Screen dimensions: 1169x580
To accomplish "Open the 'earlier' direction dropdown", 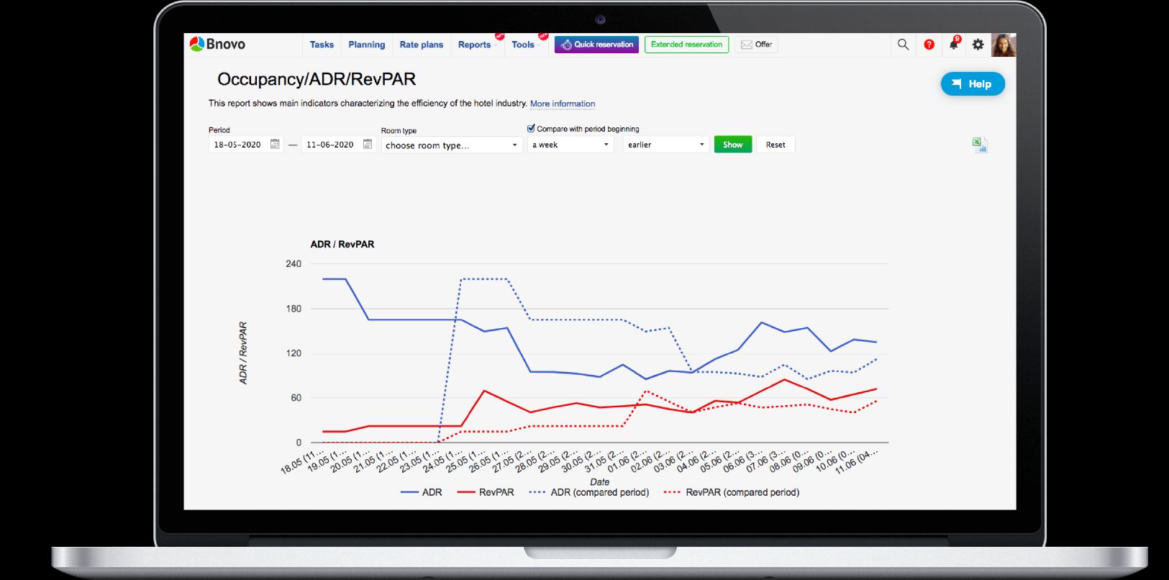I will point(666,145).
